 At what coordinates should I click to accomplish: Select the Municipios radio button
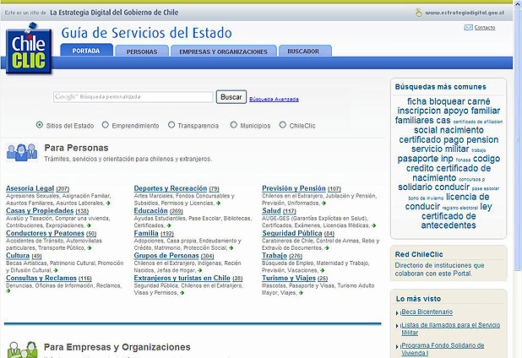click(x=233, y=125)
